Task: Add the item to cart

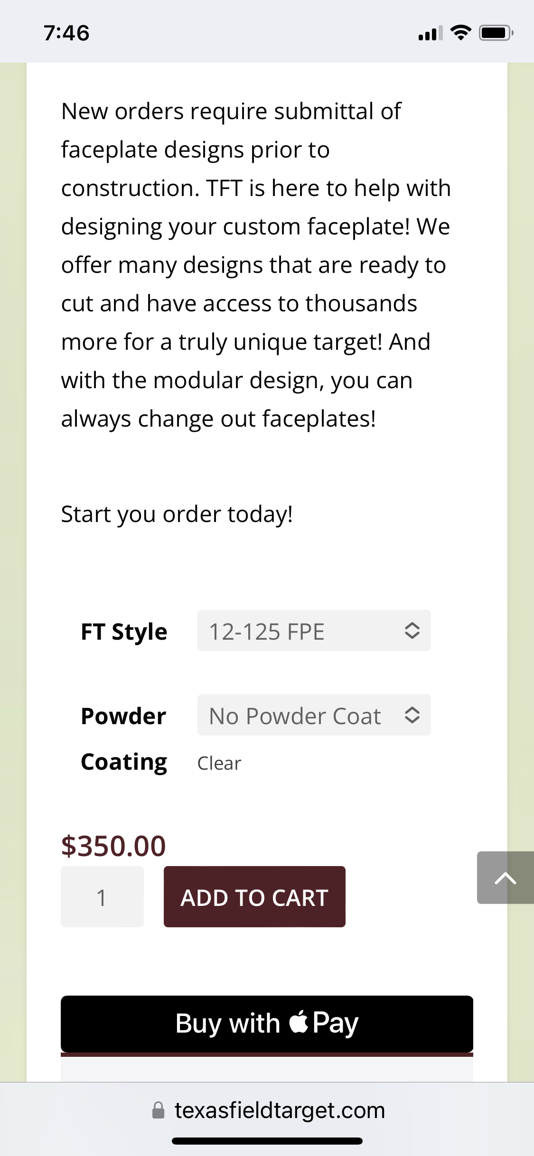Action: (254, 896)
